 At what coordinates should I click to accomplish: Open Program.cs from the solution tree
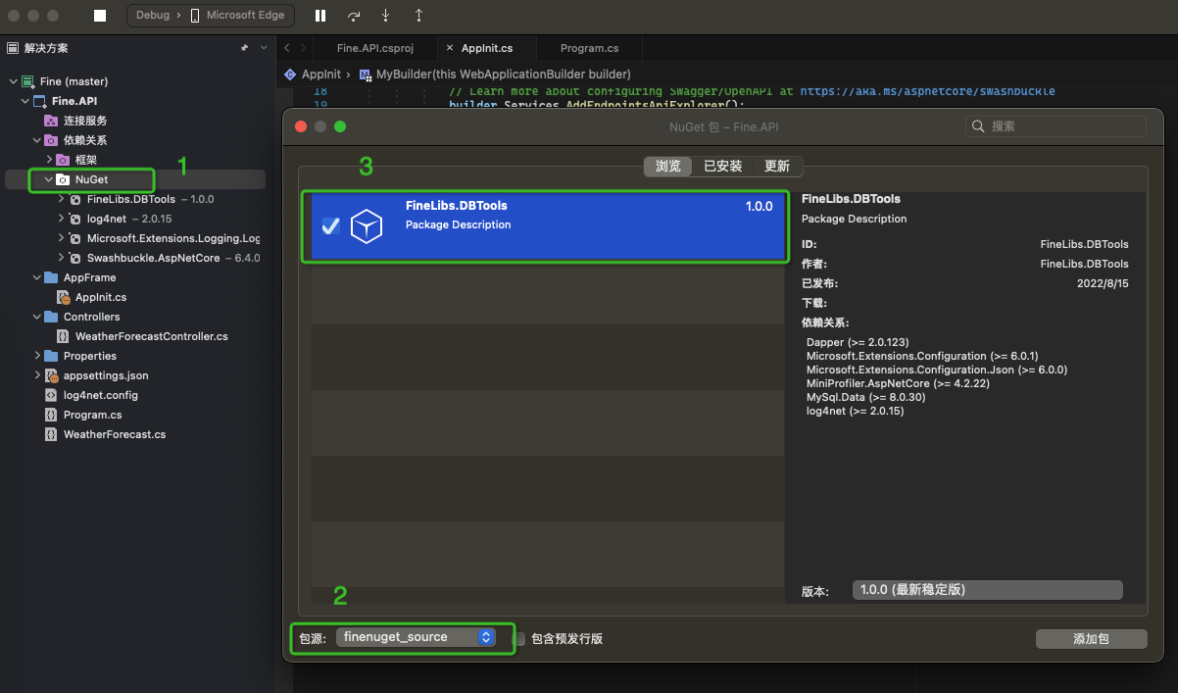[x=93, y=415]
